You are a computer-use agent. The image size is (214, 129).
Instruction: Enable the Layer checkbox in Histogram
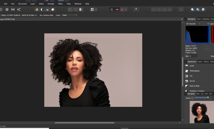tap(208, 24)
